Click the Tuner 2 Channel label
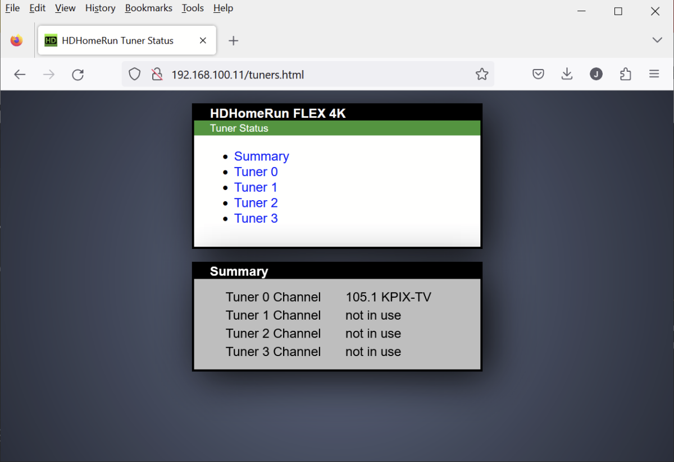 click(274, 334)
